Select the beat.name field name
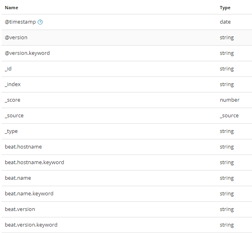 [18, 178]
